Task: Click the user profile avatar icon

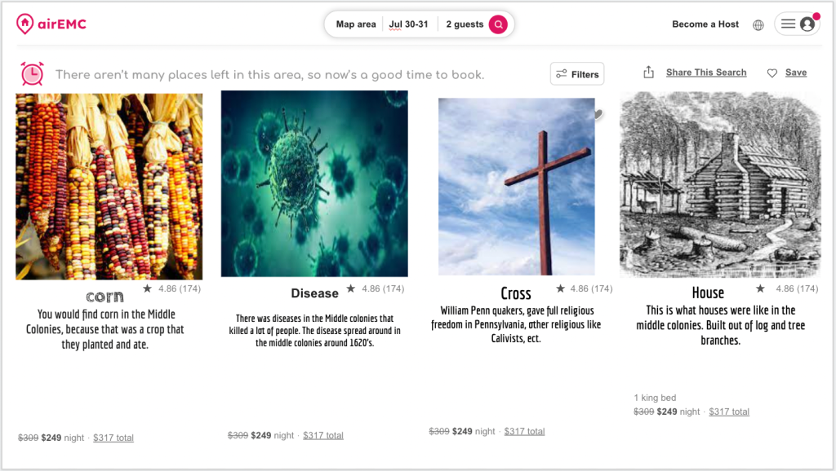Action: 807,24
